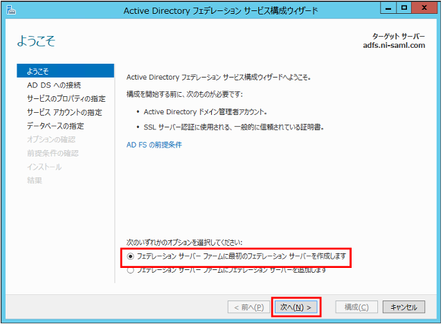The height and width of the screenshot is (324, 443).
Task: Click the wizard icon in the title bar
Action: coord(11,10)
